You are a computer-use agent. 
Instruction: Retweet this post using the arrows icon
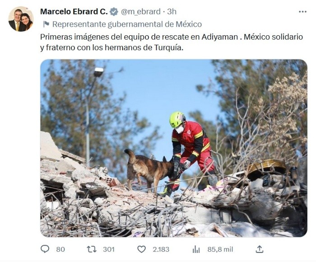(x=92, y=249)
